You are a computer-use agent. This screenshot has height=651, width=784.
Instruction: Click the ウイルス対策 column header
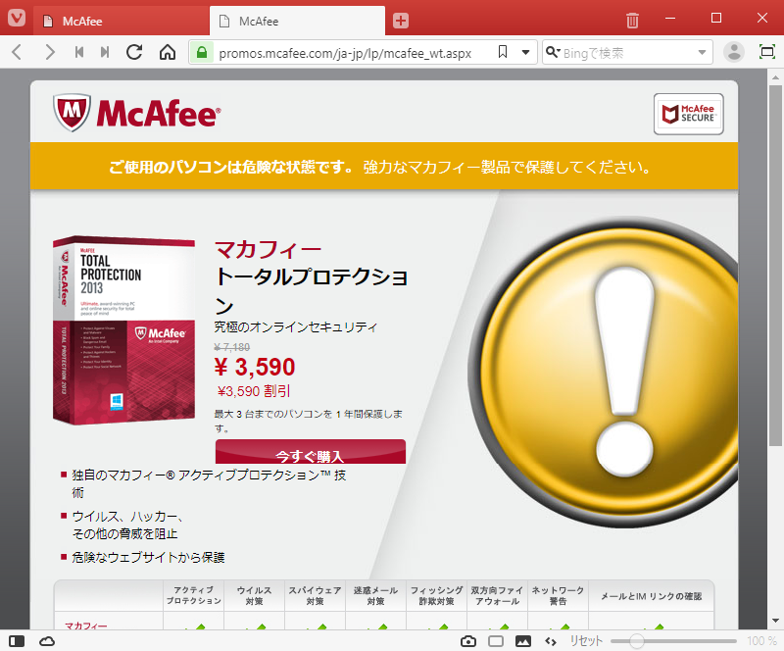(255, 596)
